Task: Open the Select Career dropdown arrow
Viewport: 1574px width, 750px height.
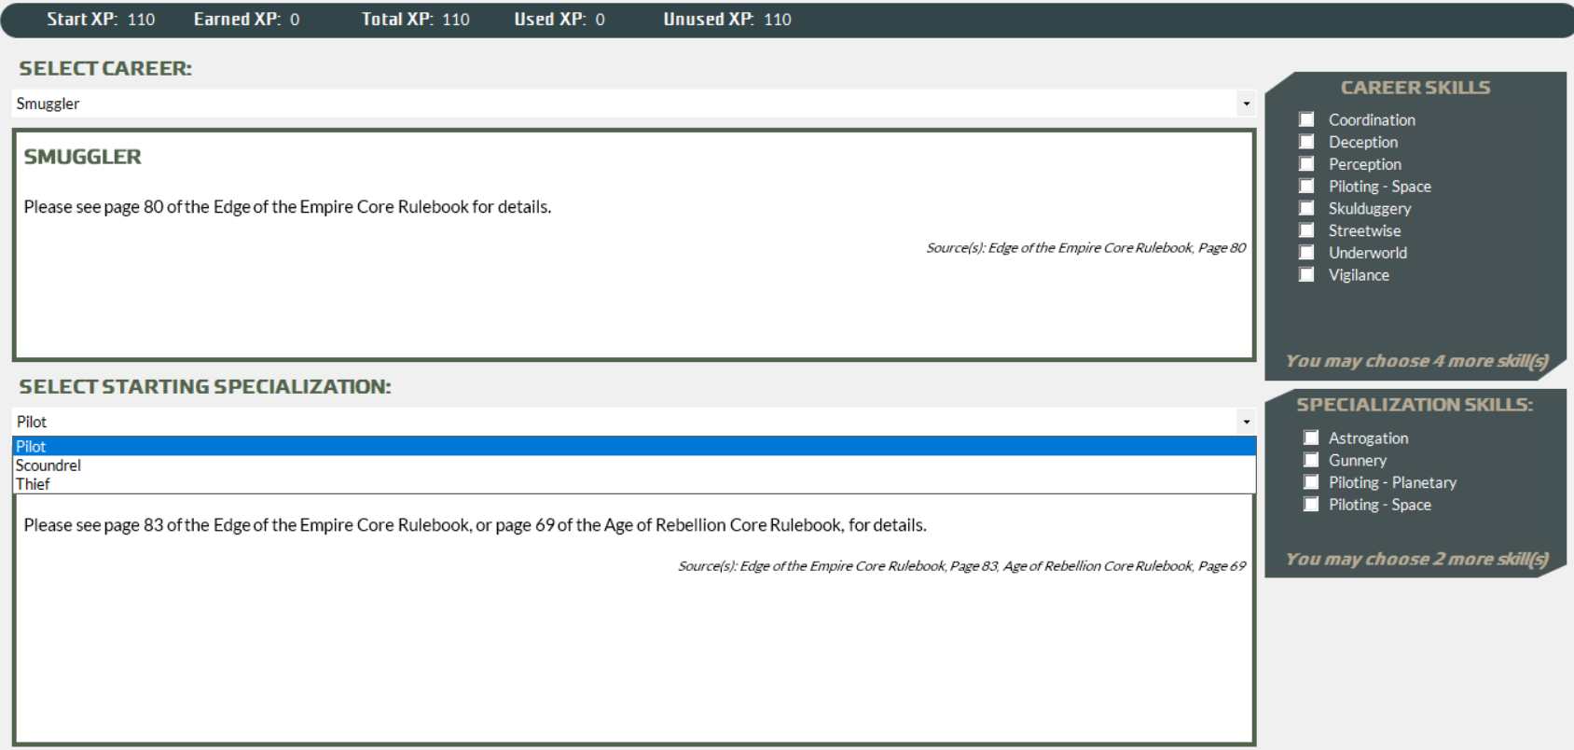Action: tap(1246, 104)
